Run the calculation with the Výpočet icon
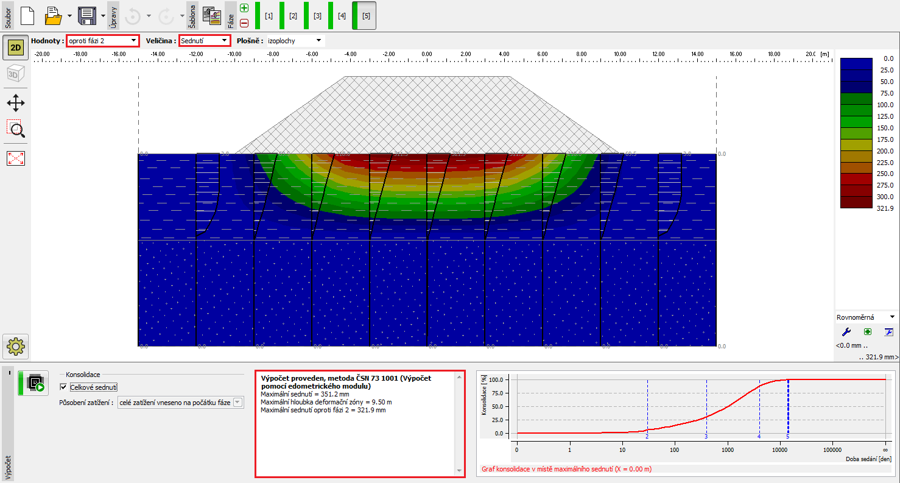The width and height of the screenshot is (900, 483). pos(33,383)
